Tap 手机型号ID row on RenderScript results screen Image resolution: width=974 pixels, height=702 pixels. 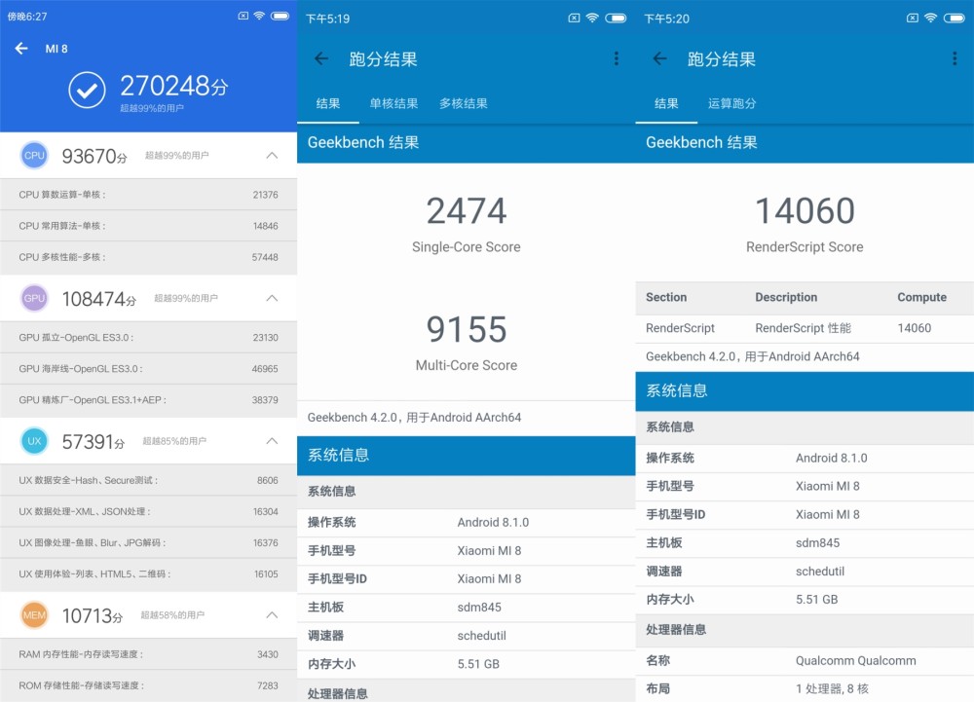[805, 514]
